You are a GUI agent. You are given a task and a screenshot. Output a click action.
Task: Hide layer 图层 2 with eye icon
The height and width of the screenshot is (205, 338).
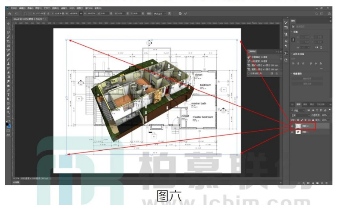click(292, 126)
